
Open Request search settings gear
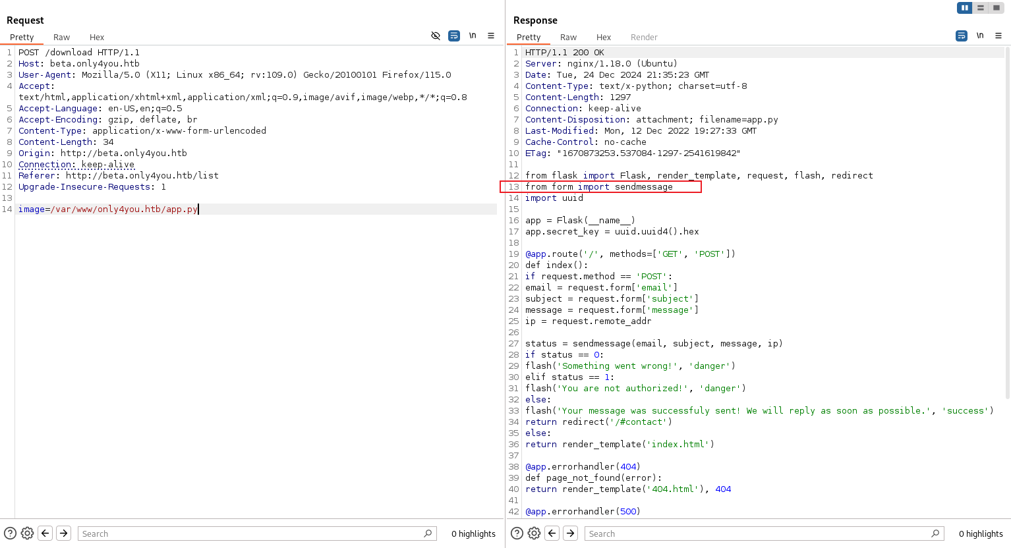coord(27,534)
